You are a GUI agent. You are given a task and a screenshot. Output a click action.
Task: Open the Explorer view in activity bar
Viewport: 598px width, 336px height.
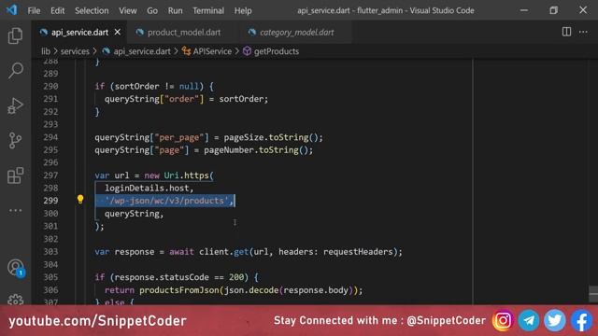coord(15,35)
